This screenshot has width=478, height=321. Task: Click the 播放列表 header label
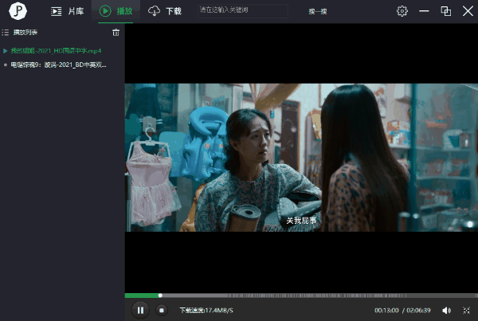coord(25,33)
